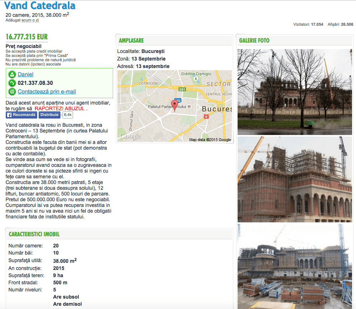The image size is (356, 309).
Task: Click the 6,4k share count bubble
Action: tap(68, 115)
